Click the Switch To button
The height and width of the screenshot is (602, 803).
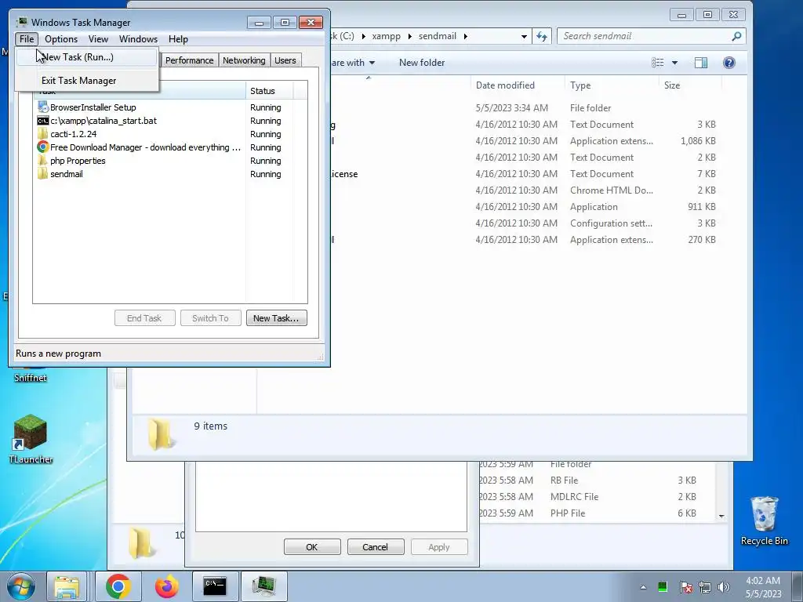[210, 318]
